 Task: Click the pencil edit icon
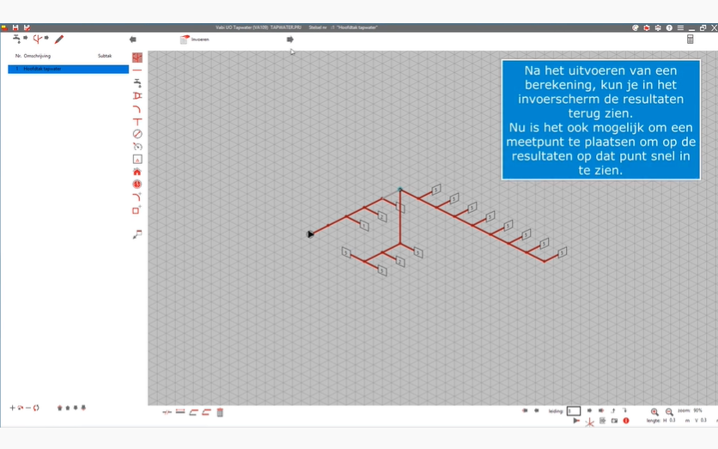59,39
